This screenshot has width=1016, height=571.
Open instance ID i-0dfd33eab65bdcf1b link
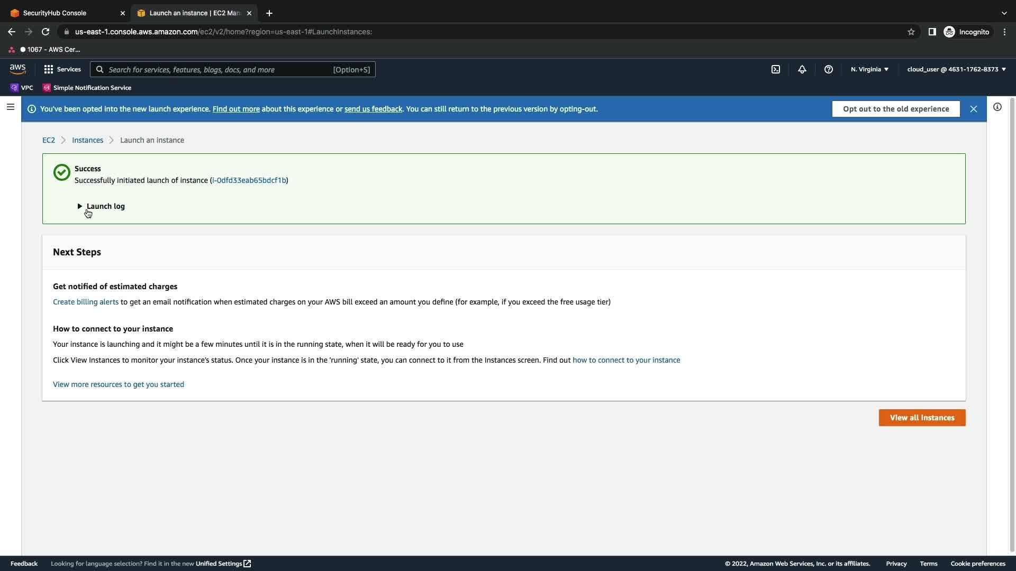(249, 180)
